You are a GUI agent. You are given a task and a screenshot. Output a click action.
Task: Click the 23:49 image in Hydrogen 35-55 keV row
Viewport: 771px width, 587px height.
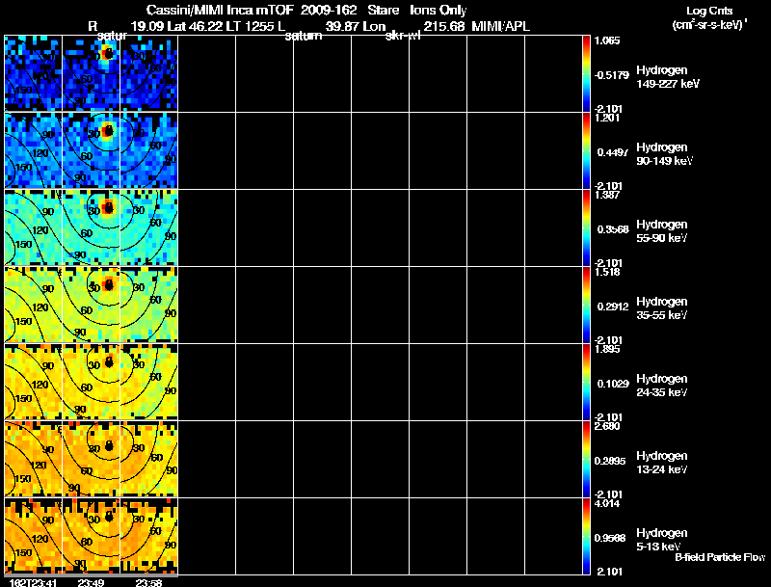(91, 305)
